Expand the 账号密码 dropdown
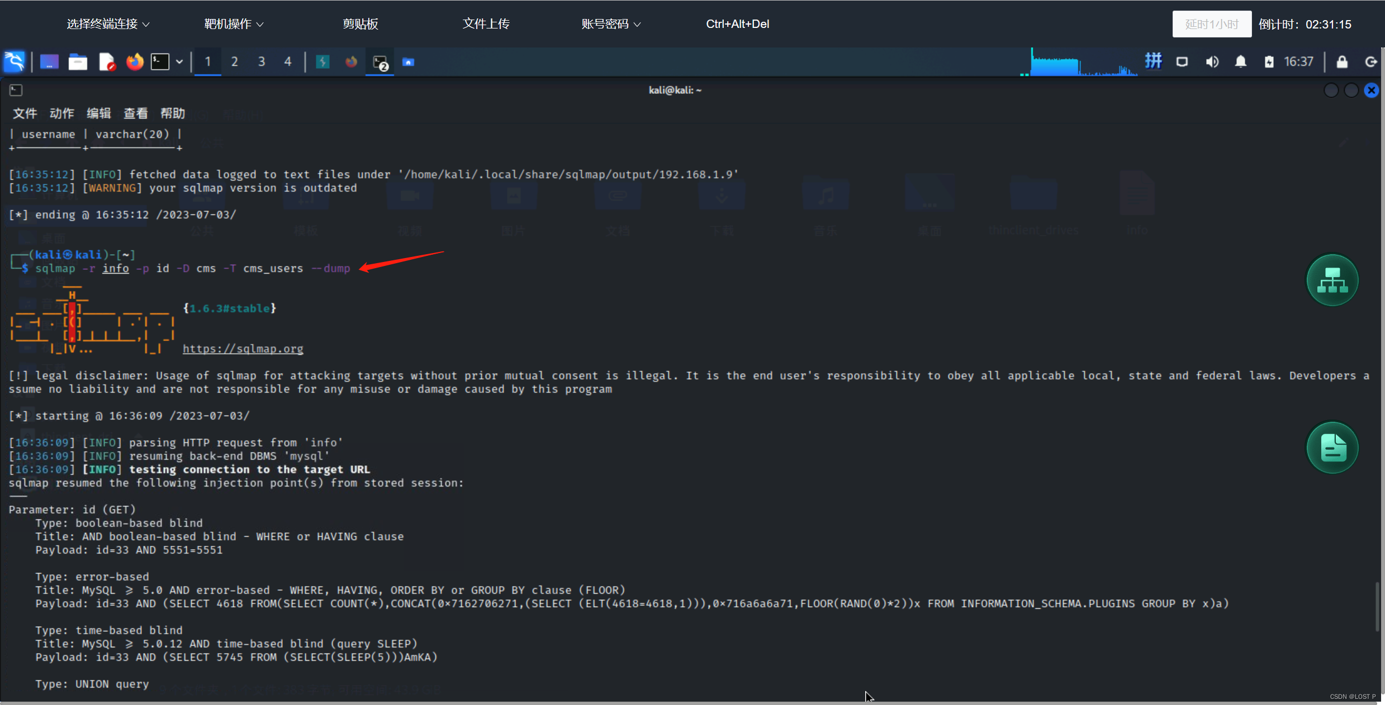Screen dimensions: 1385x705 click(611, 24)
